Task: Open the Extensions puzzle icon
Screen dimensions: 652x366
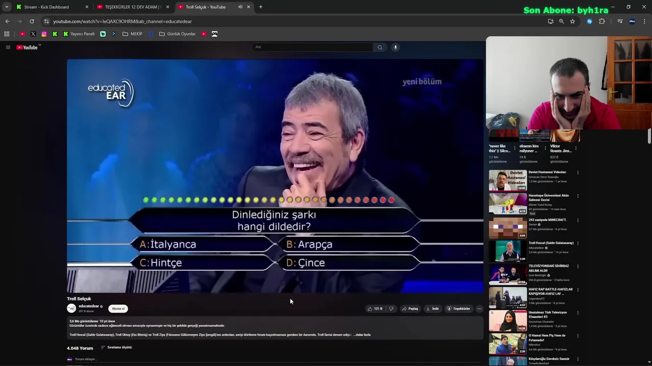Action: click(x=602, y=21)
